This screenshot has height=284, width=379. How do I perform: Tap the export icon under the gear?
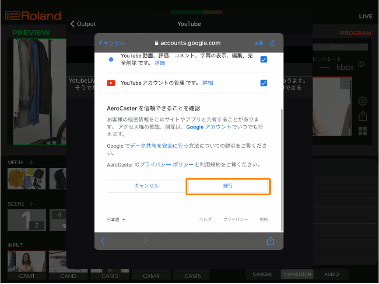point(362,116)
